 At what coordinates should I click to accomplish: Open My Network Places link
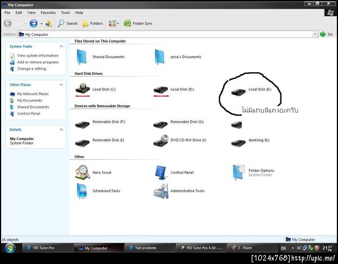[x=33, y=94]
